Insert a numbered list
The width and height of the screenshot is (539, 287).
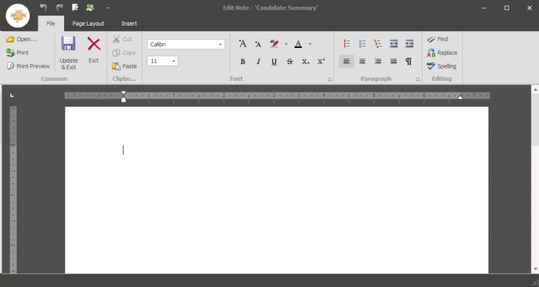click(x=346, y=44)
